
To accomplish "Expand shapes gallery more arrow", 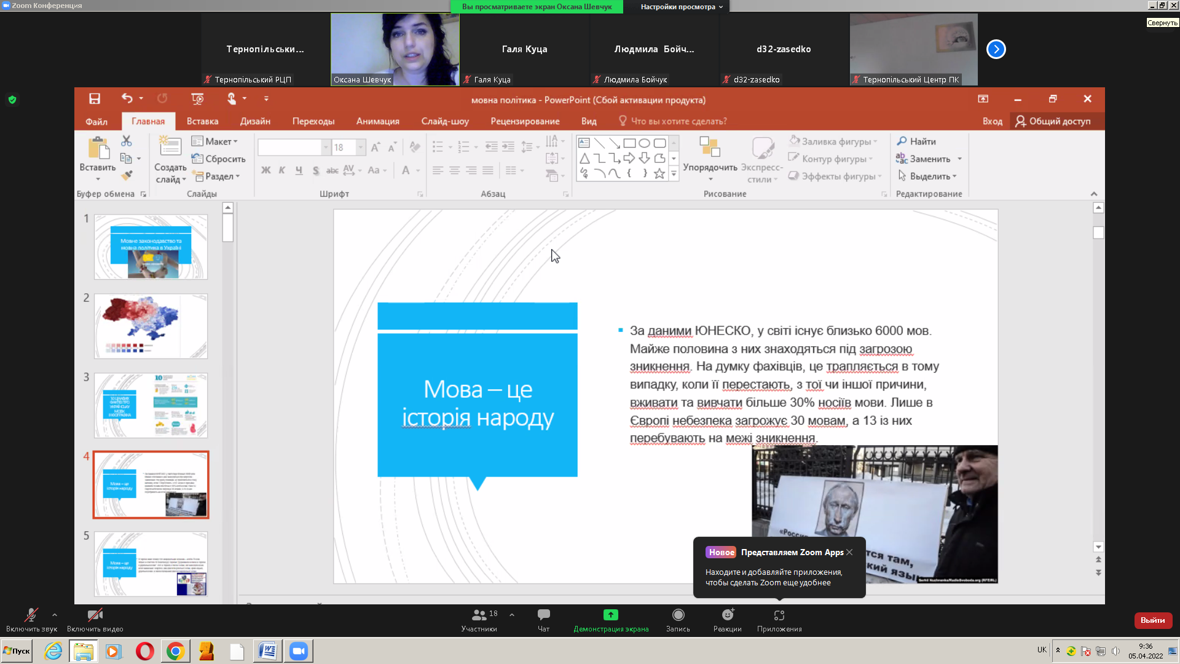I will 674,174.
